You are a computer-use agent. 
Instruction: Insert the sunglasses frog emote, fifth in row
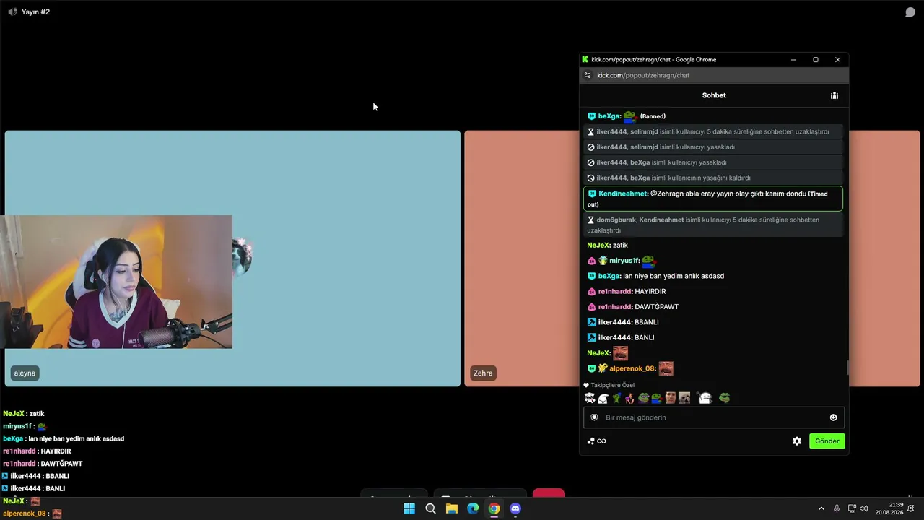(x=643, y=398)
